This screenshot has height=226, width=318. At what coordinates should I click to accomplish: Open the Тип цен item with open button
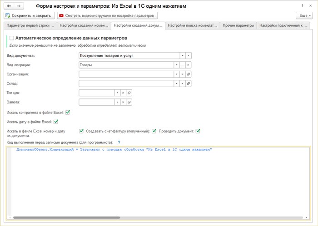pyautogui.click(x=129, y=93)
